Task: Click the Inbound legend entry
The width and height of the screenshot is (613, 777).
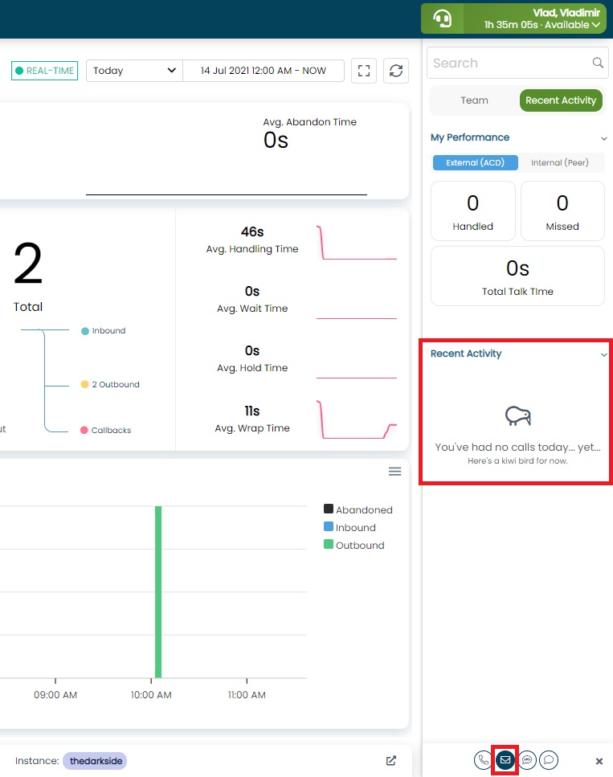Action: (103, 330)
